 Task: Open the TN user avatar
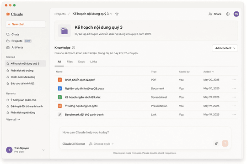[236, 14]
